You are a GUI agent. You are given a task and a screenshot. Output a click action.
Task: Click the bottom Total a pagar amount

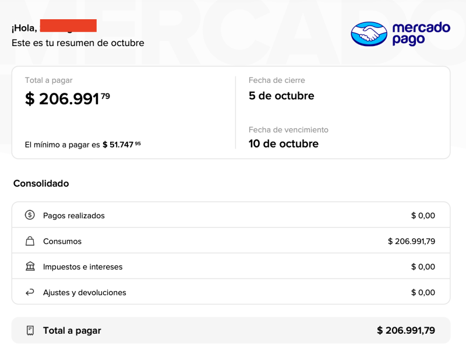point(405,330)
